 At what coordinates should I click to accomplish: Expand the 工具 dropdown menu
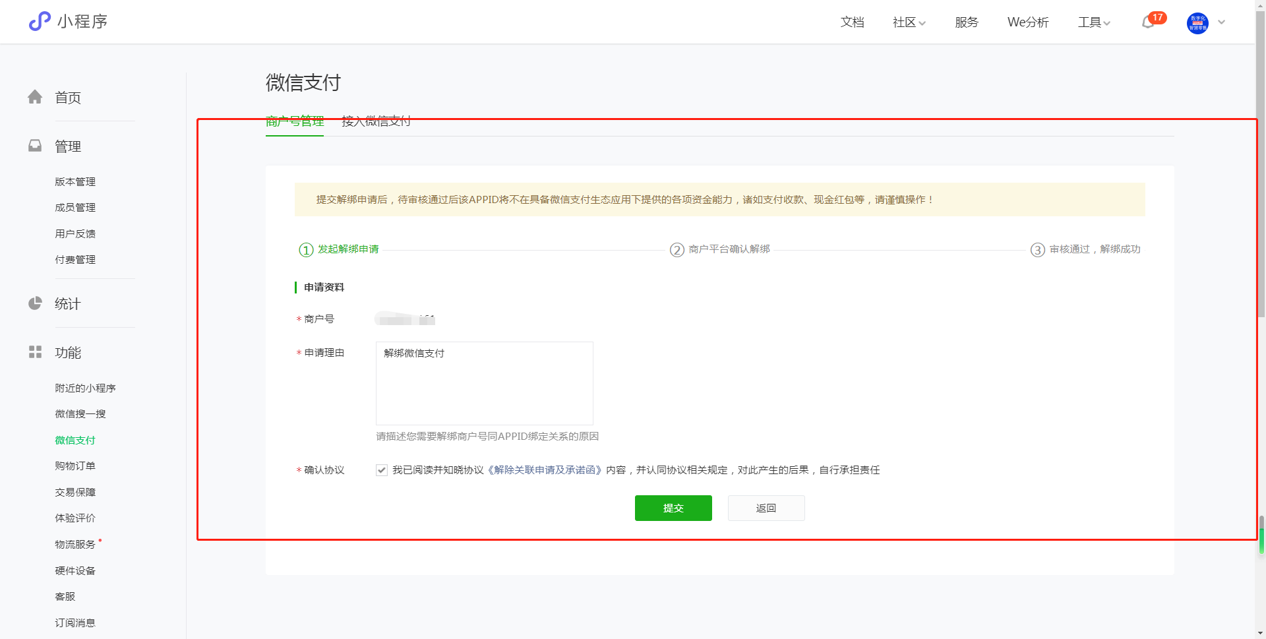tap(1094, 22)
